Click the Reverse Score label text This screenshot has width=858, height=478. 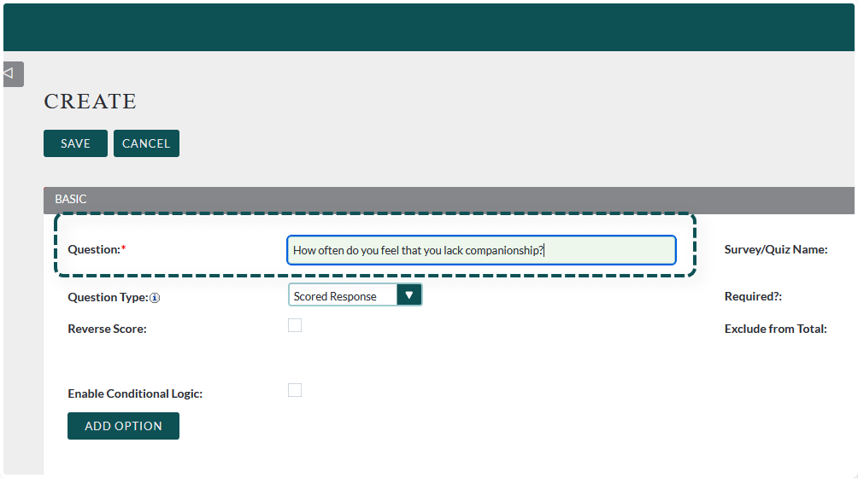(107, 329)
